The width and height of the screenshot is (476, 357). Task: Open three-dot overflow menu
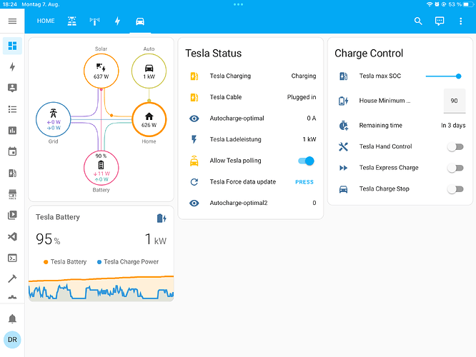click(460, 21)
